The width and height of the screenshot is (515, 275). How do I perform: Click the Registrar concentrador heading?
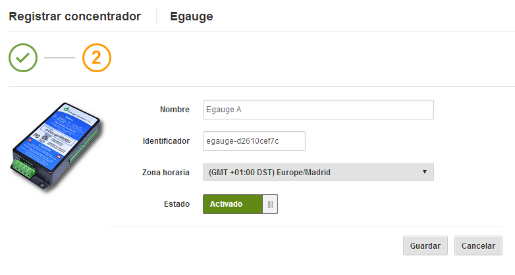pyautogui.click(x=75, y=16)
